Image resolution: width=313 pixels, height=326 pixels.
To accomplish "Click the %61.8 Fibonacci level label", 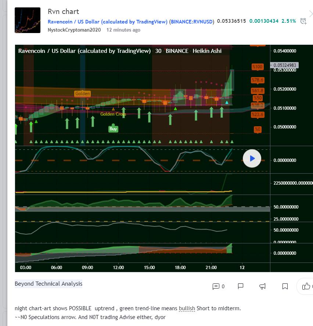I will click(258, 90).
